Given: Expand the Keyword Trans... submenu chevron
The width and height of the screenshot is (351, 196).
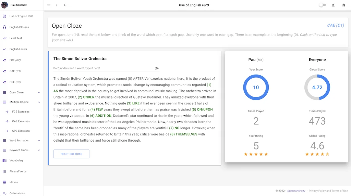Looking at the screenshot, I should 39,150.
